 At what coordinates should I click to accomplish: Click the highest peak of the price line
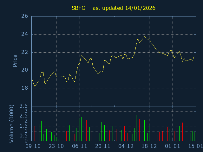tap(145, 37)
